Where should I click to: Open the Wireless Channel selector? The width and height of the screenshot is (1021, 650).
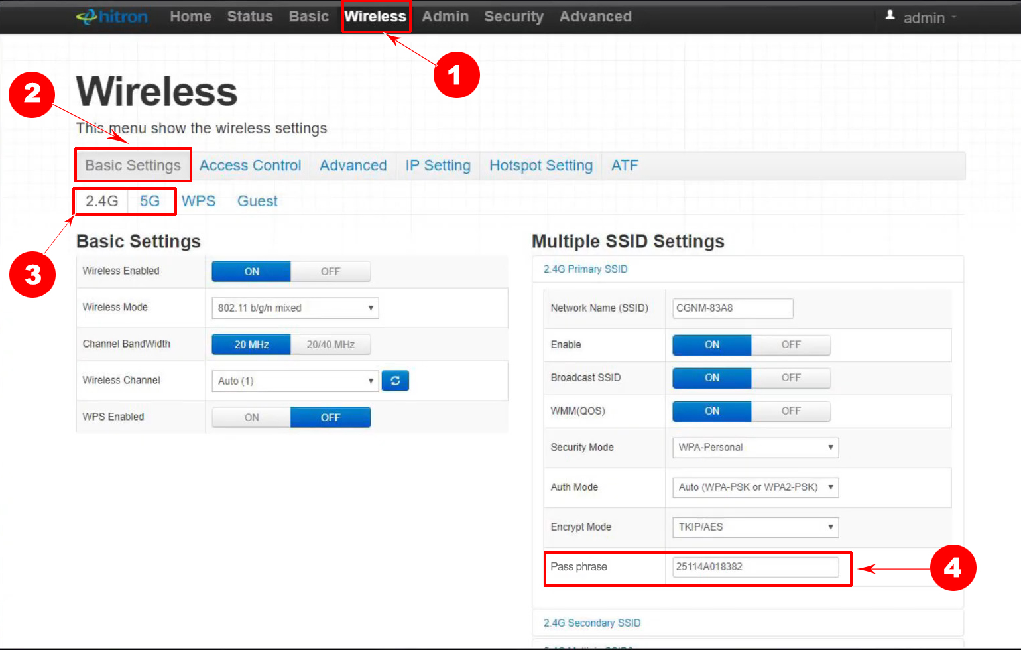click(x=294, y=381)
